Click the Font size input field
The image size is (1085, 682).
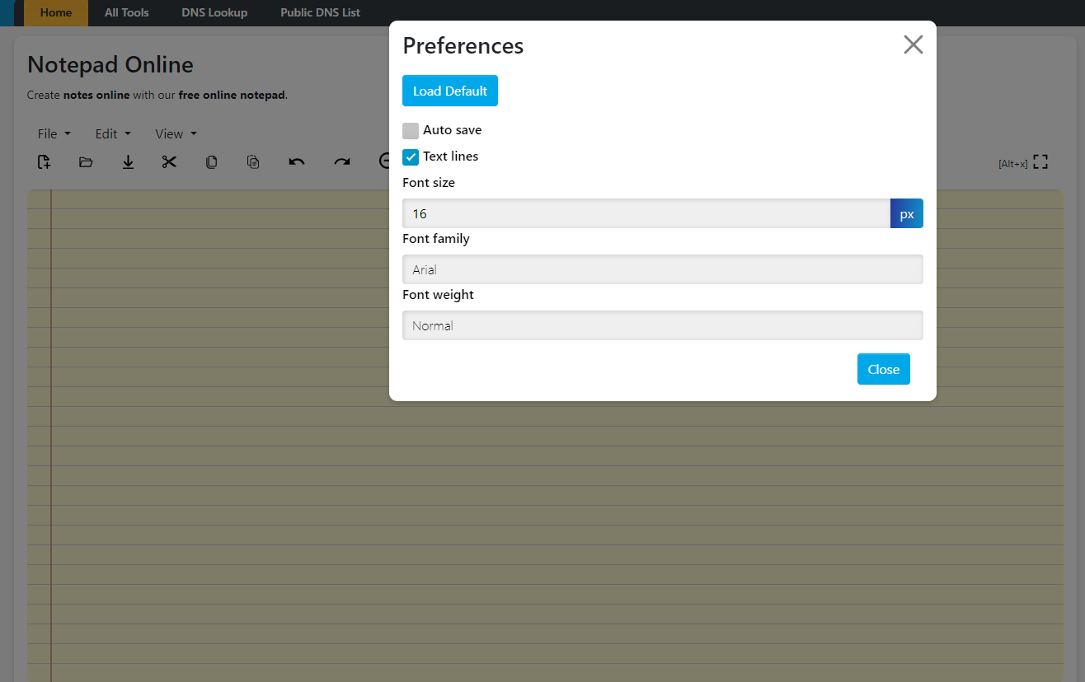tap(646, 213)
